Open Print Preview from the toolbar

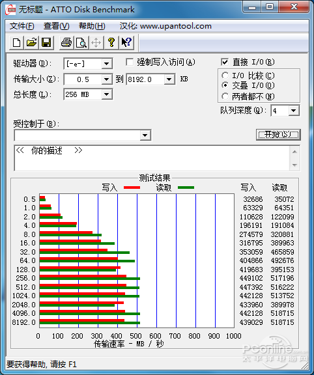(81, 42)
